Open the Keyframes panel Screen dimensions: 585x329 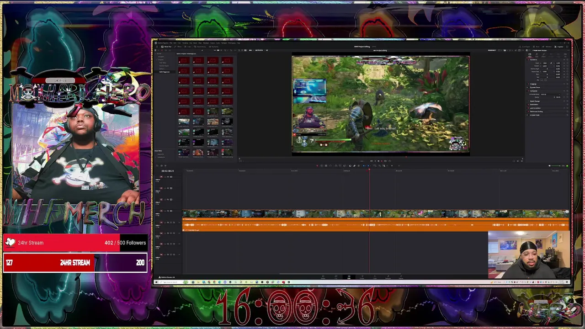pos(214,47)
